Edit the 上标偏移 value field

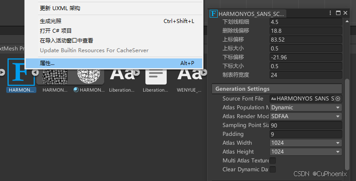click(x=306, y=40)
